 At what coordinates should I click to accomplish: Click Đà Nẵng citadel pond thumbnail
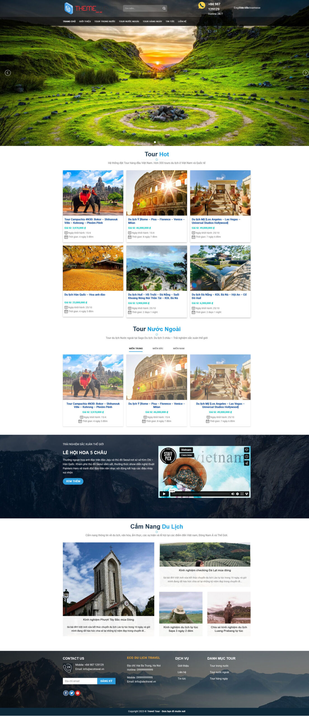point(220,268)
